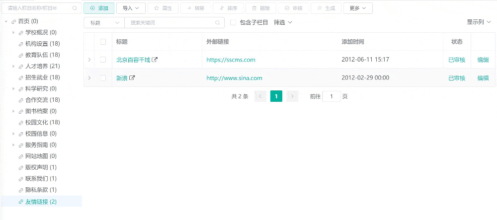This screenshot has width=497, height=220.
Task: Tick the checkbox for the 新浪 row
Action: pyautogui.click(x=103, y=78)
